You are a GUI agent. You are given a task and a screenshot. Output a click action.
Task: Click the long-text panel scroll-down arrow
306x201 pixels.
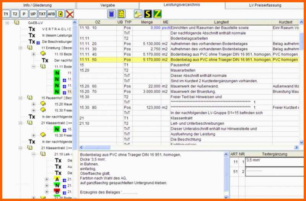[226, 197]
